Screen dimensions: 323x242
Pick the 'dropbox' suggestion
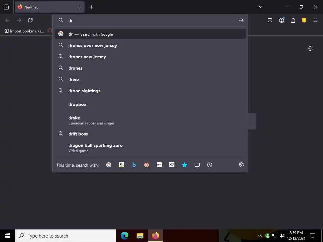(150, 104)
